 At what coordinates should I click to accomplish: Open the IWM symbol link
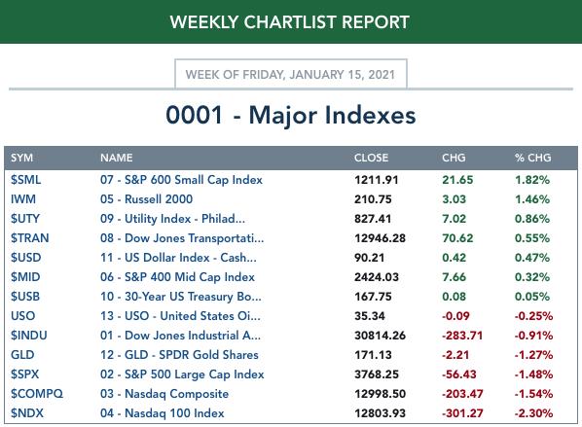[23, 199]
